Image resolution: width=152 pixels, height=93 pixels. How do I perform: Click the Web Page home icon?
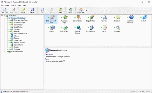click(81, 9)
